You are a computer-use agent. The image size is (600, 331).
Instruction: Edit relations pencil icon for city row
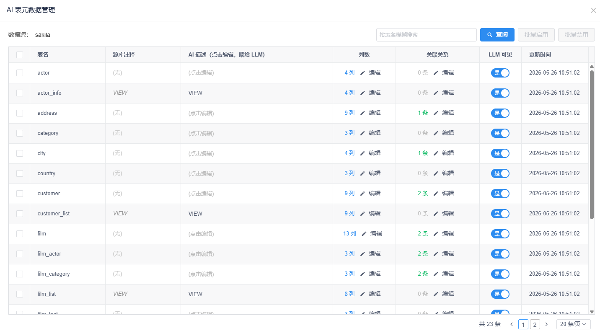pos(436,153)
